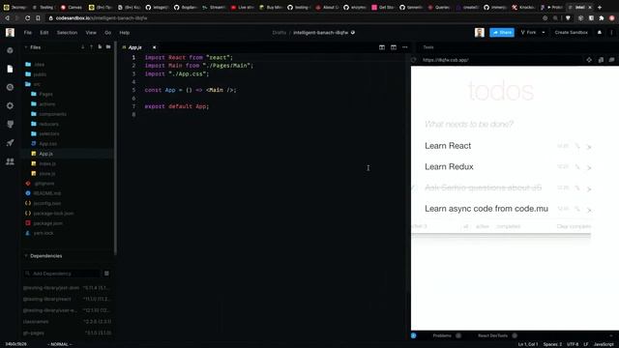This screenshot has height=348, width=619.
Task: Click the notifications bell icon
Action: point(600,32)
